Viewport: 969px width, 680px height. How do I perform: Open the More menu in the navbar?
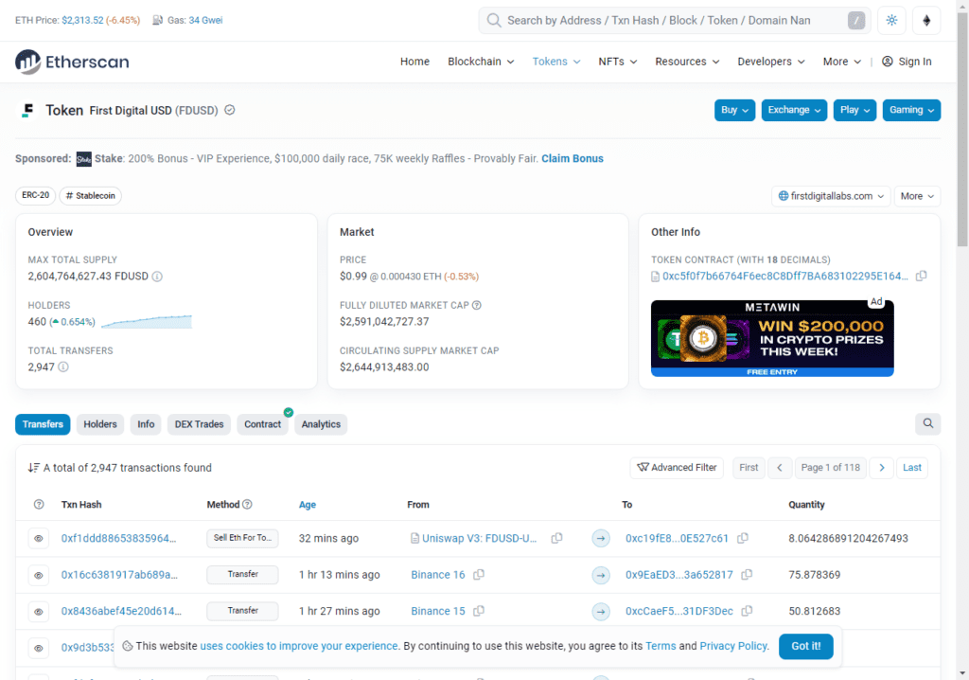coord(841,62)
